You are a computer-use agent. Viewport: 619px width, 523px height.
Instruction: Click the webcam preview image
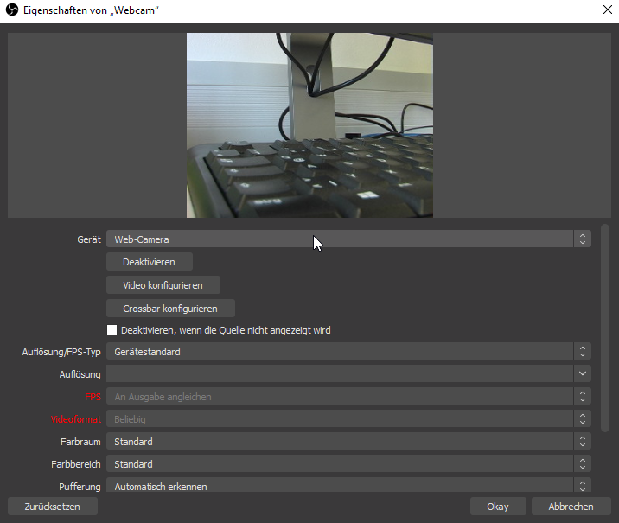pos(309,125)
